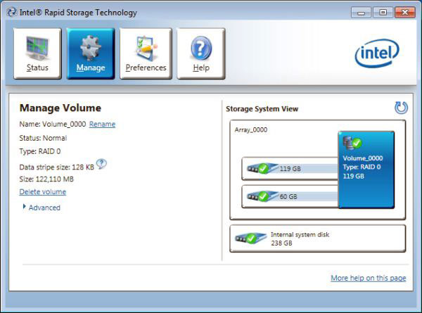Close the Intel Rapid Storage window
422x313 pixels.
coord(405,13)
